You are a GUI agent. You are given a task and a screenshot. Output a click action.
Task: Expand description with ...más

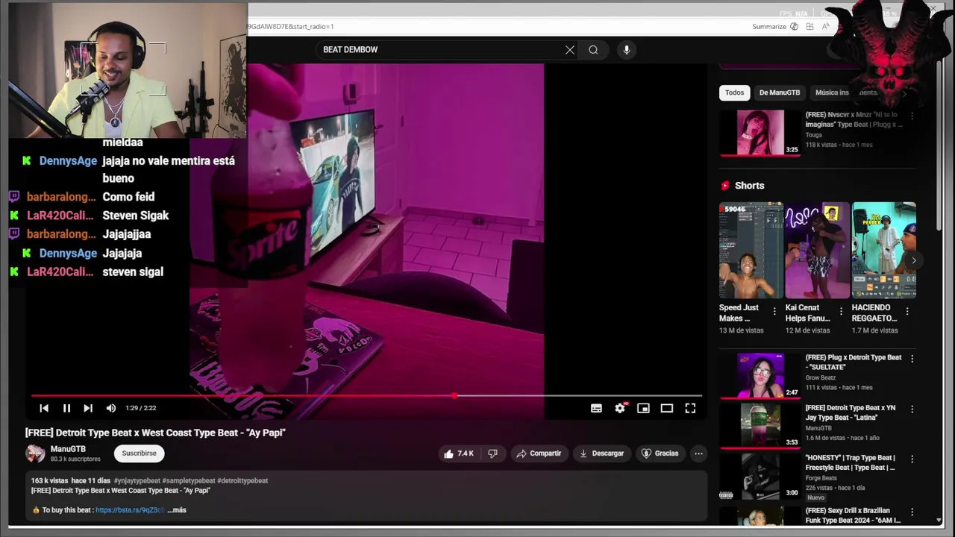point(177,510)
